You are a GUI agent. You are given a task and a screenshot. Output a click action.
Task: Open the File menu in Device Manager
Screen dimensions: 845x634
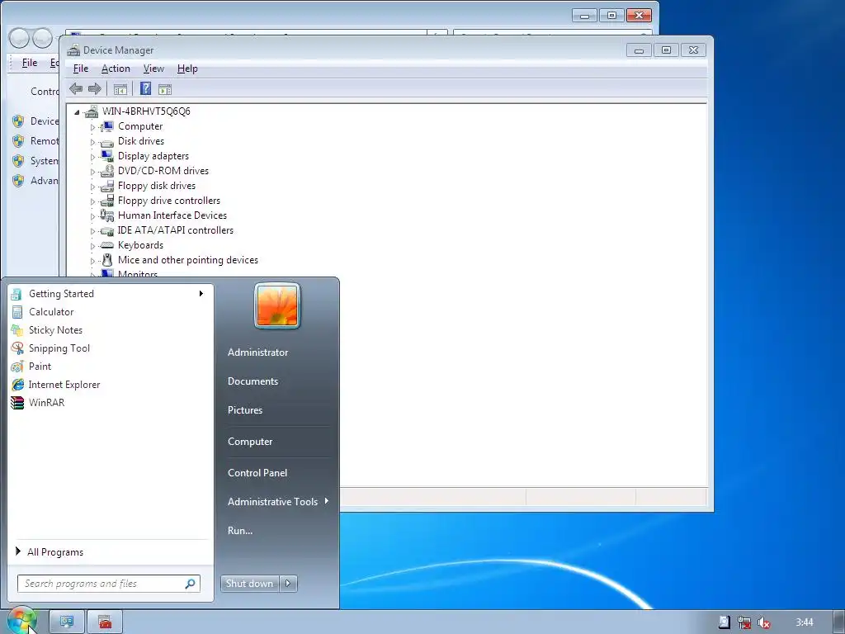coord(81,69)
